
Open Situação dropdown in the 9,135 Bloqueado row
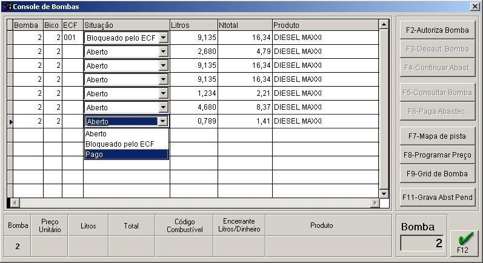point(163,38)
